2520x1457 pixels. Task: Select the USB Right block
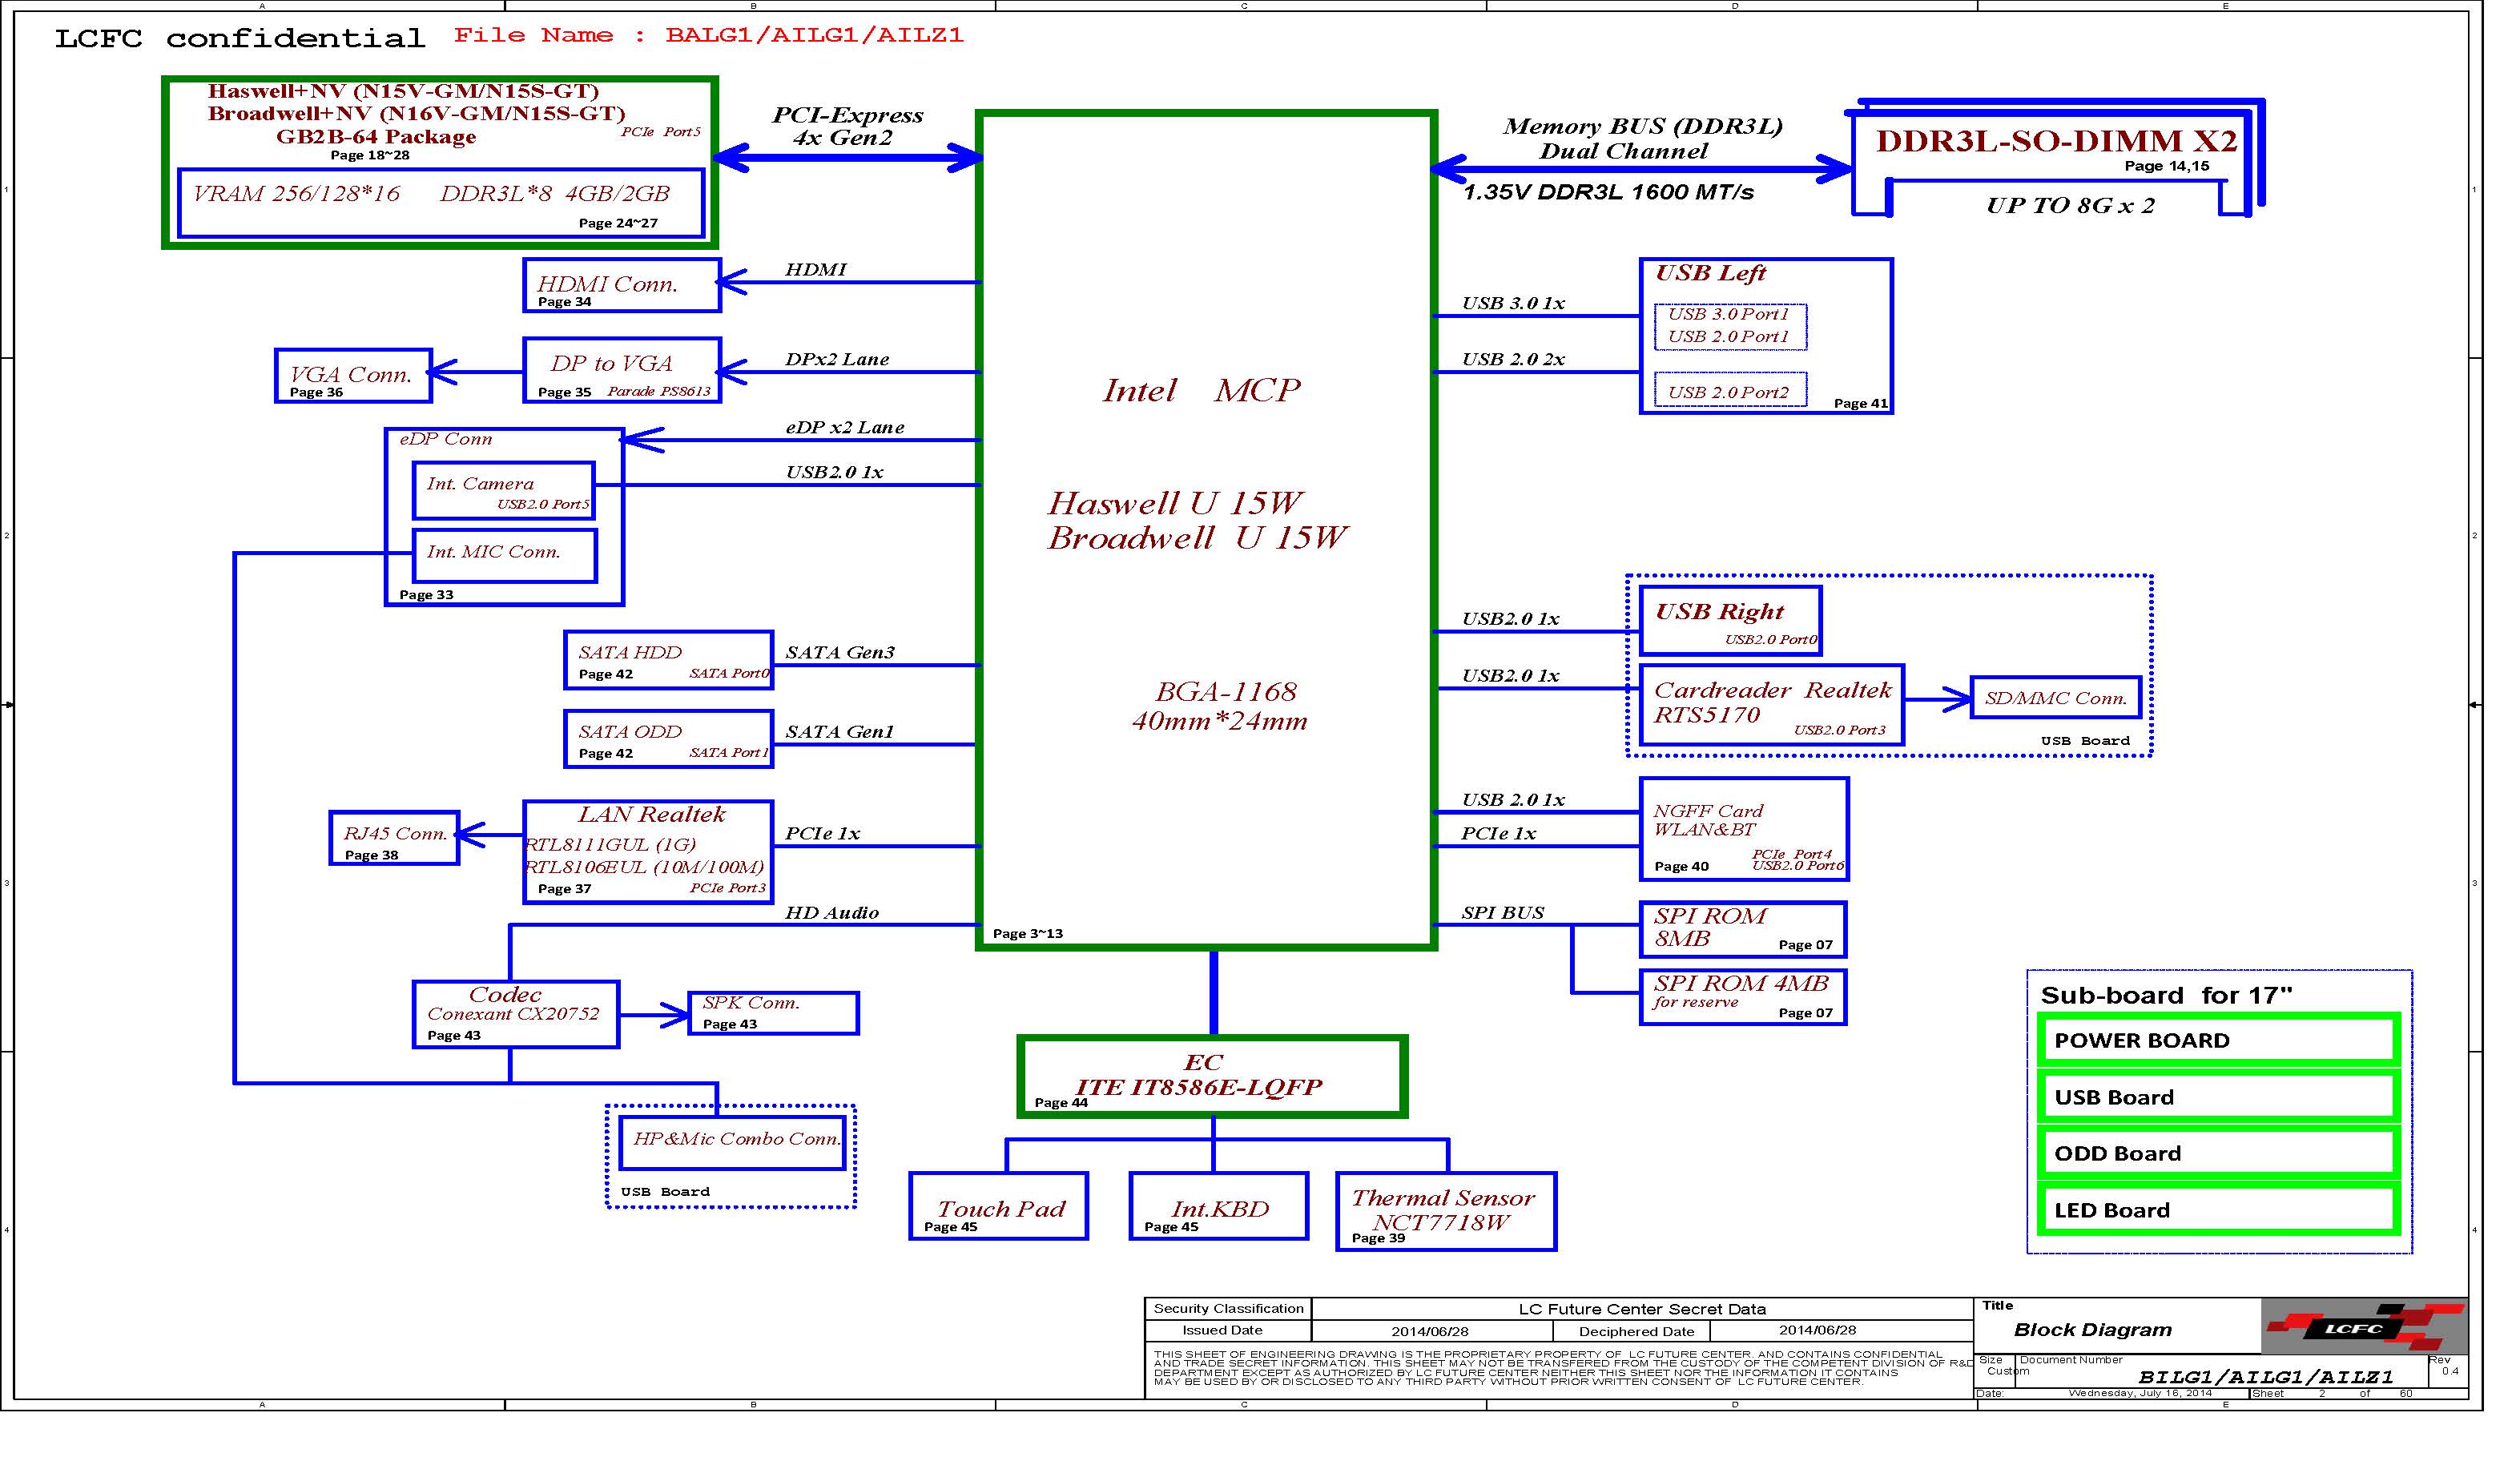(x=1730, y=621)
